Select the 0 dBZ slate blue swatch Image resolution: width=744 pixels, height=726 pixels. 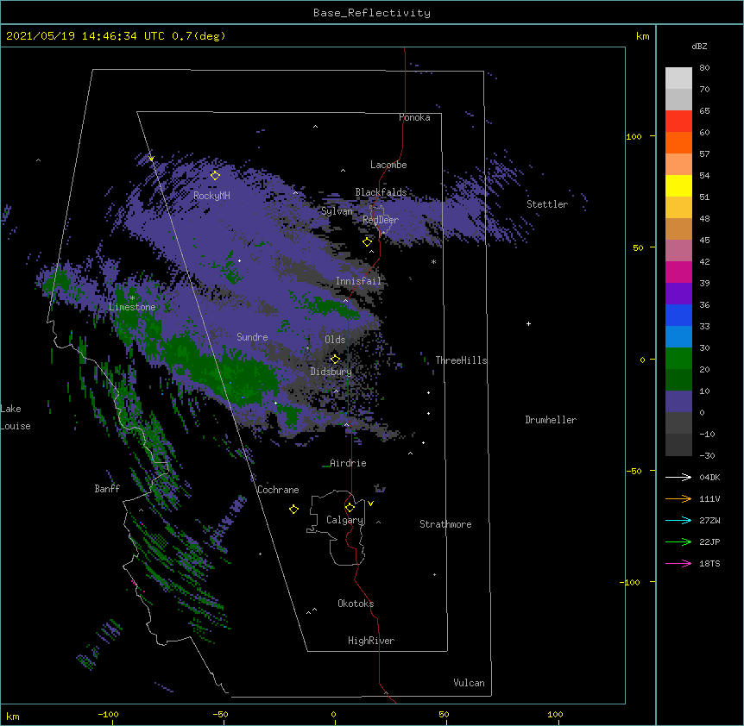point(678,402)
